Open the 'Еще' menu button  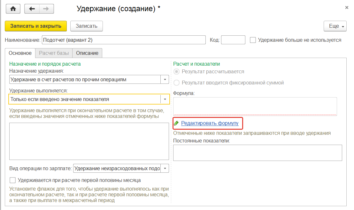tap(335, 26)
